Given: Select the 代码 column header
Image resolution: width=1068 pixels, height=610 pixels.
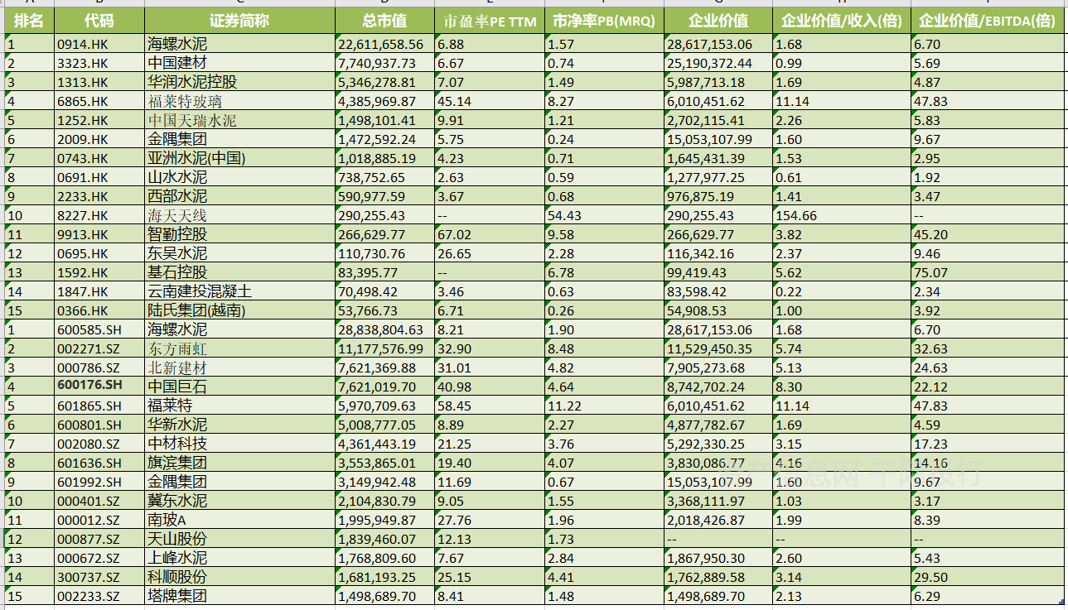Looking at the screenshot, I should (99, 21).
